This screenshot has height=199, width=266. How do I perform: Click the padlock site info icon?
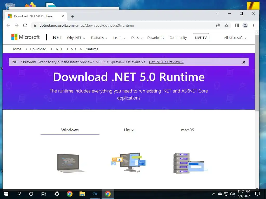tap(35, 25)
